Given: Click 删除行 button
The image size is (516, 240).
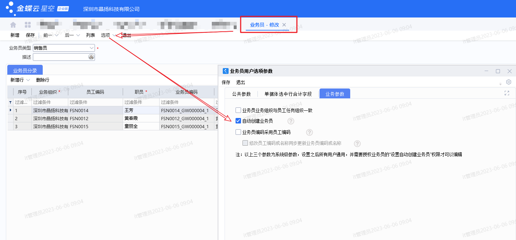Looking at the screenshot, I should (43, 80).
